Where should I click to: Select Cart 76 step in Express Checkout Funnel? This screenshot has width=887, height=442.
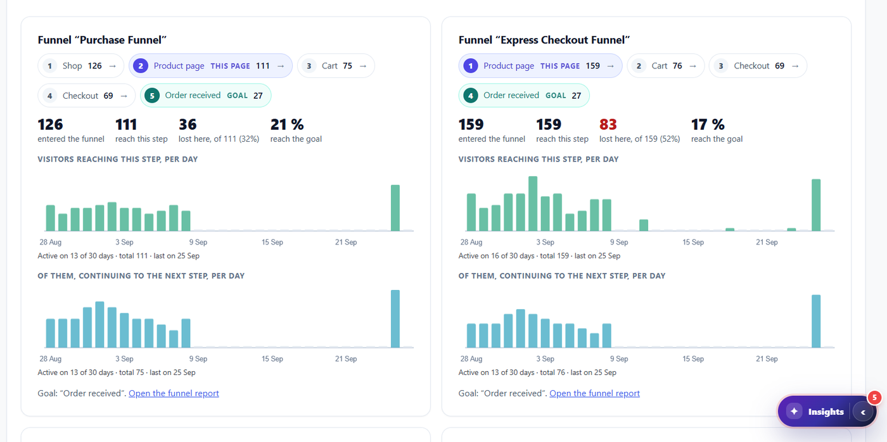click(666, 66)
